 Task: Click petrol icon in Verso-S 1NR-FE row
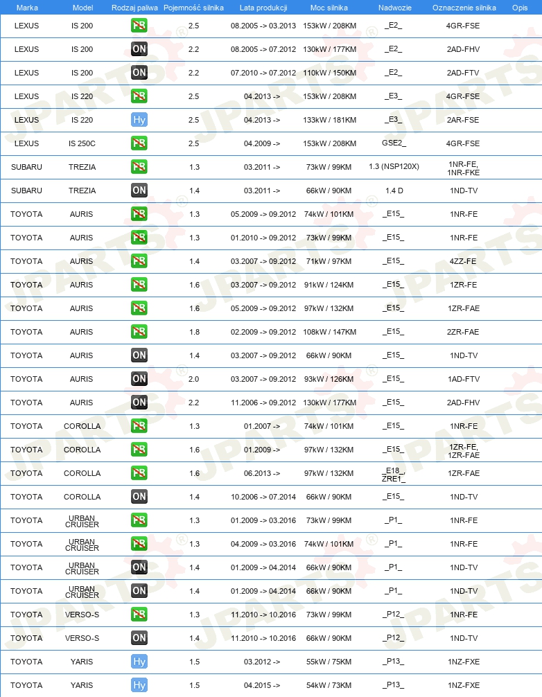139,615
